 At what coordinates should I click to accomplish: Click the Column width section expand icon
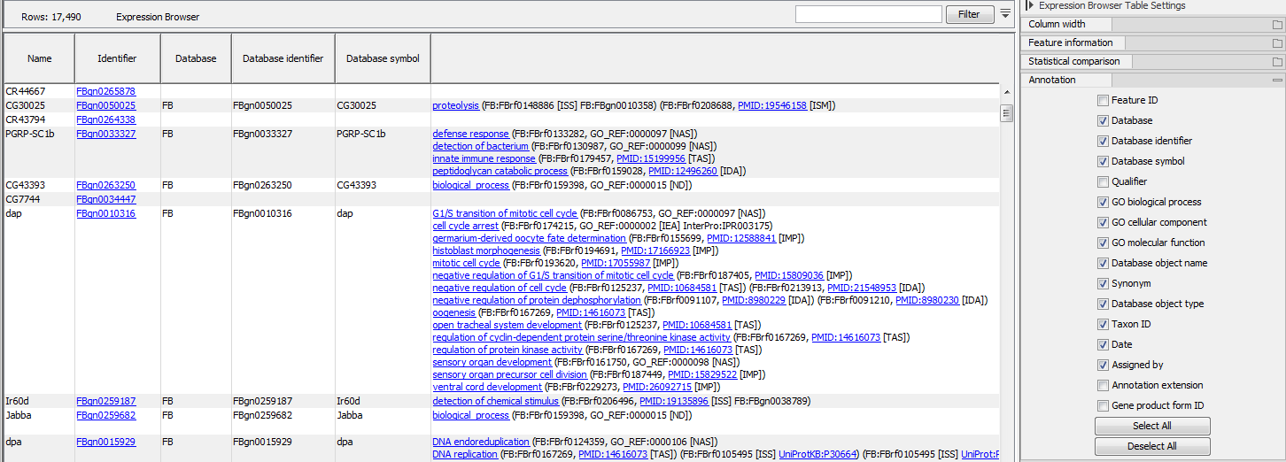(x=1276, y=25)
